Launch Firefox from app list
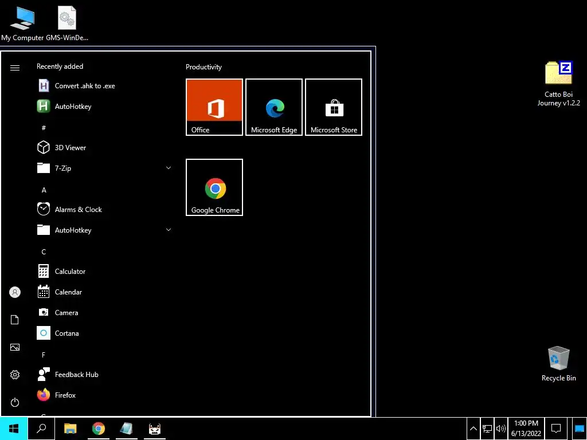 pyautogui.click(x=104, y=395)
